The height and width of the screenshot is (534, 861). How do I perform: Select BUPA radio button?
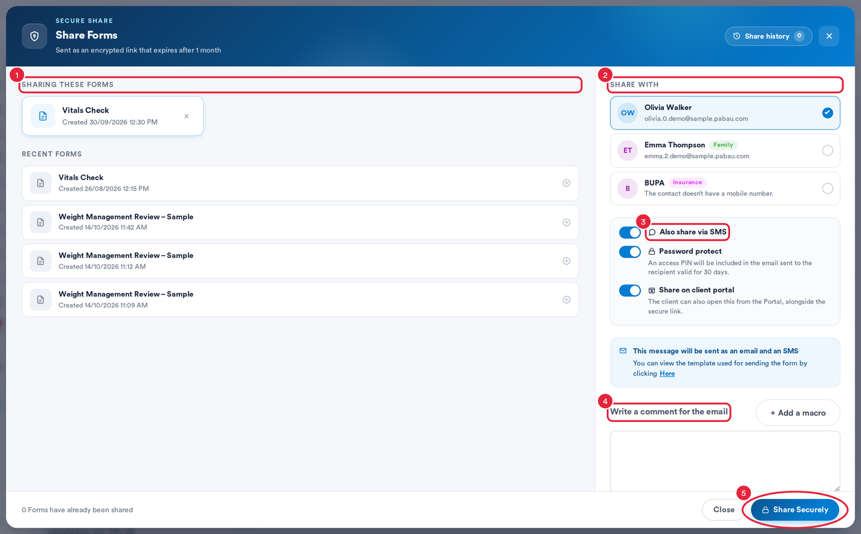[x=827, y=189]
